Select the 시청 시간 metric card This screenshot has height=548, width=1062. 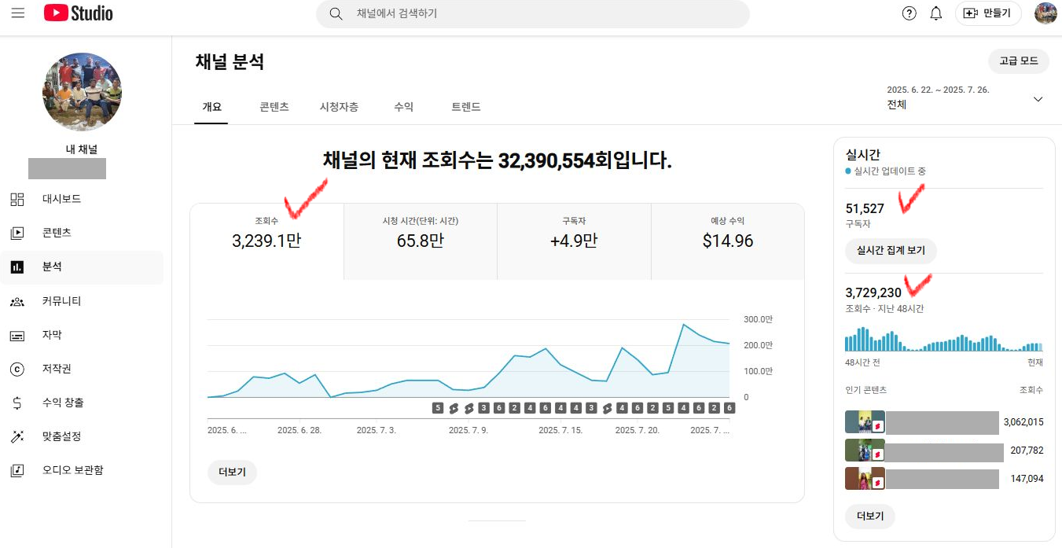[420, 234]
